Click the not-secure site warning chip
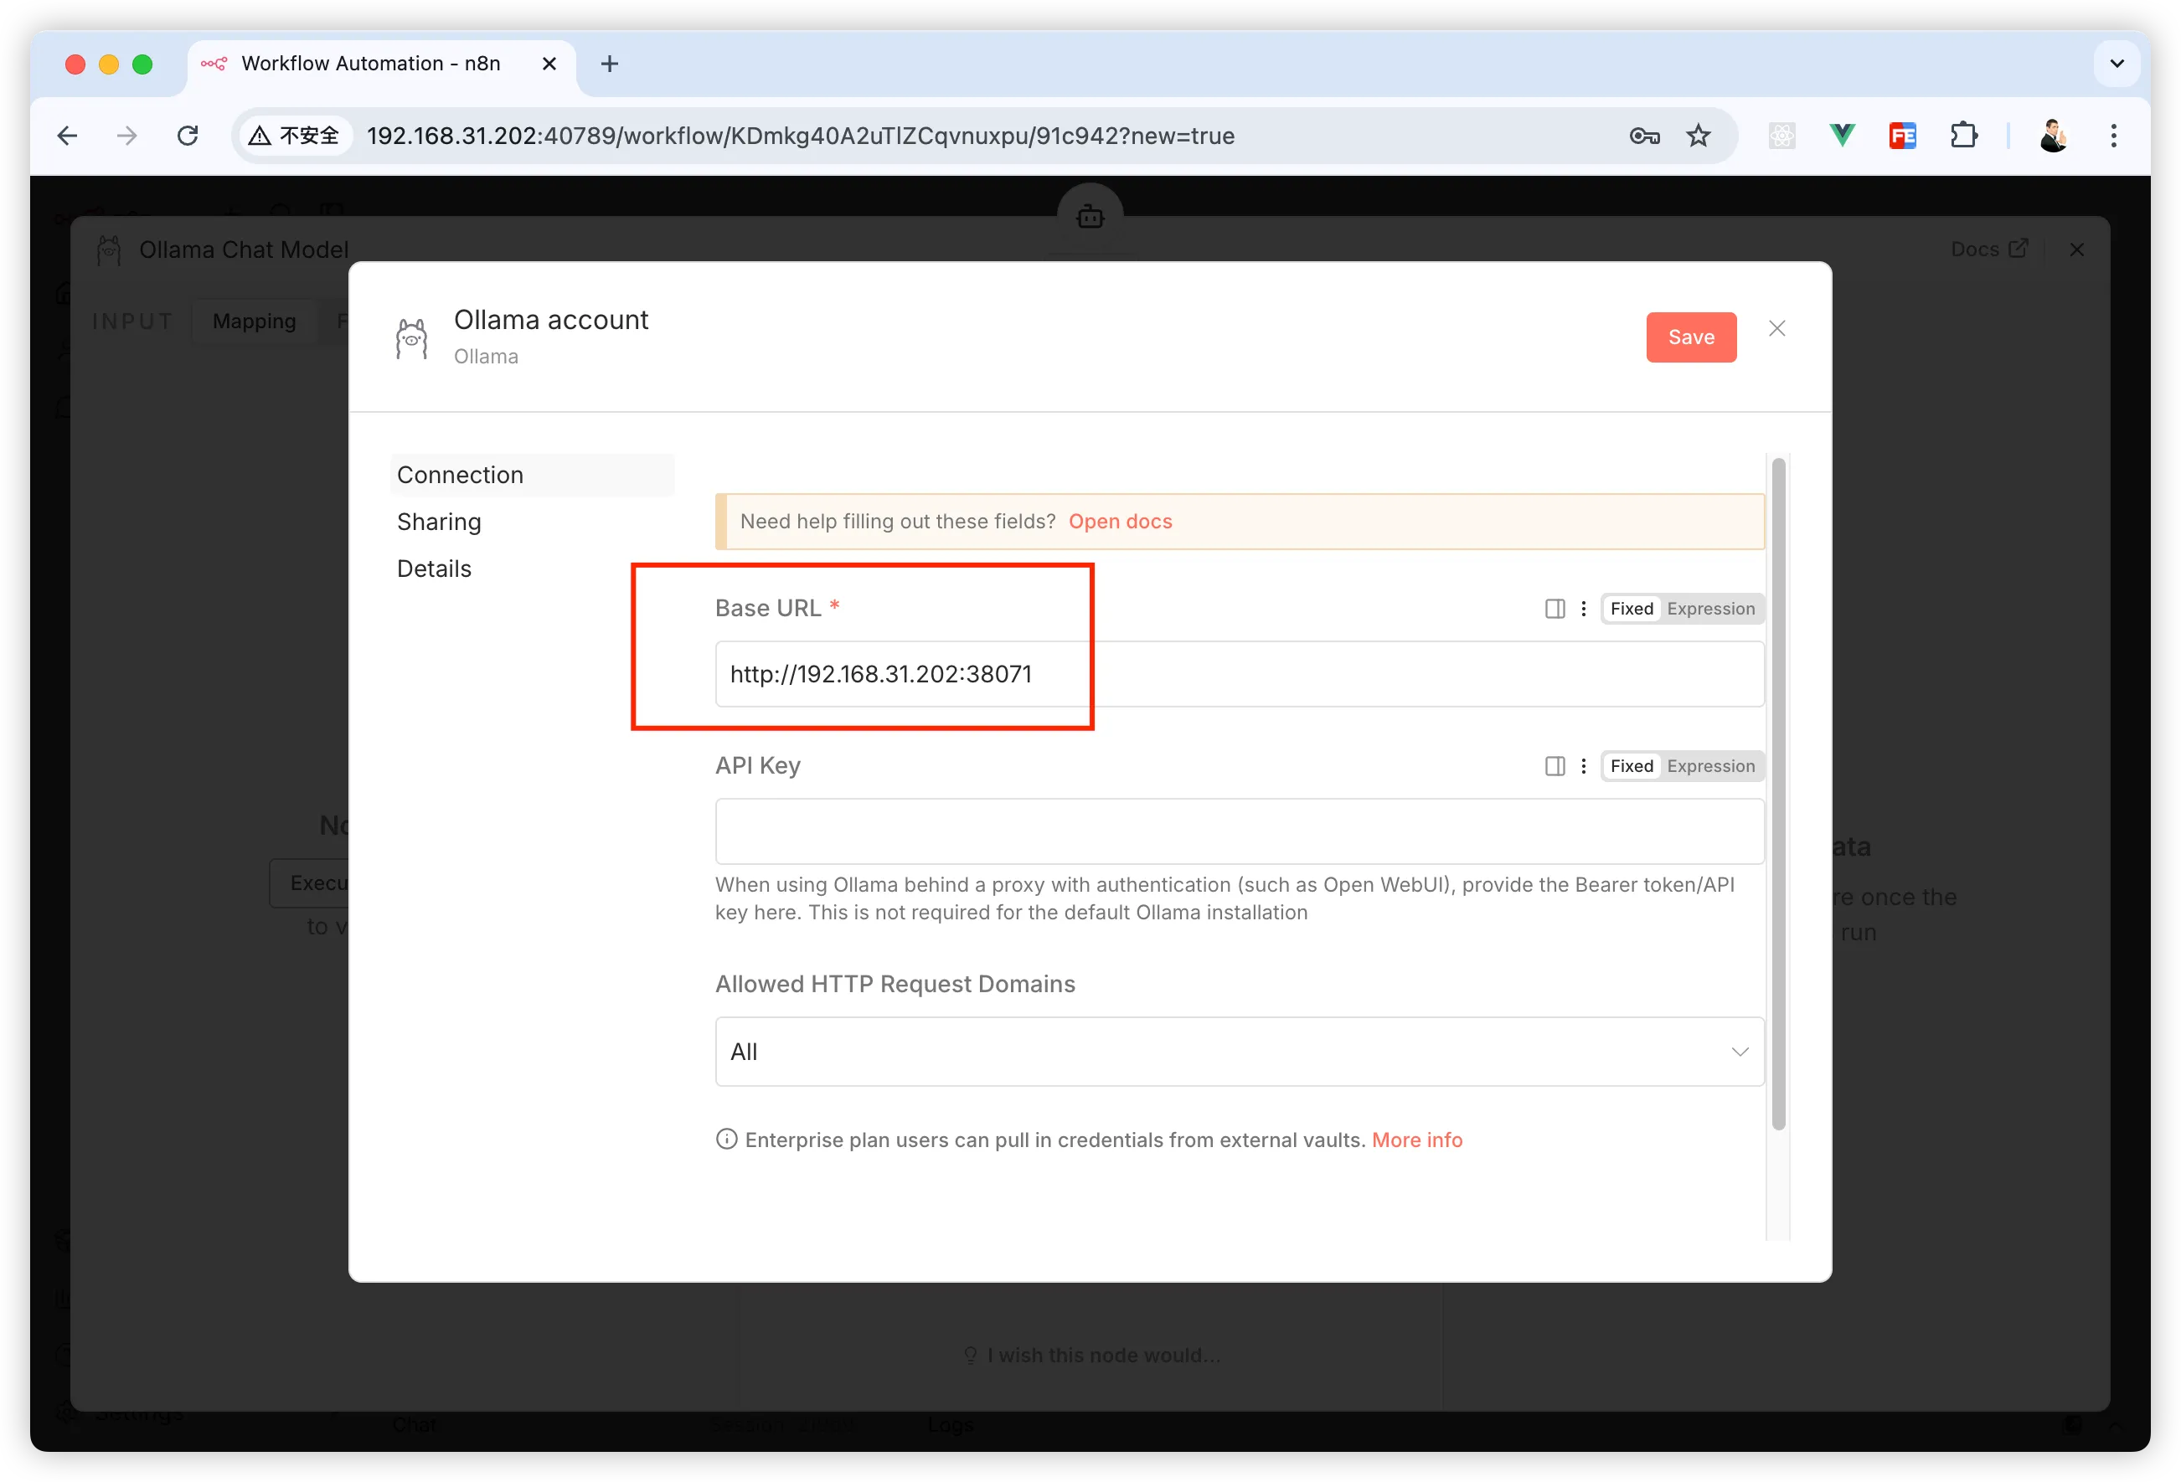 pyautogui.click(x=294, y=136)
